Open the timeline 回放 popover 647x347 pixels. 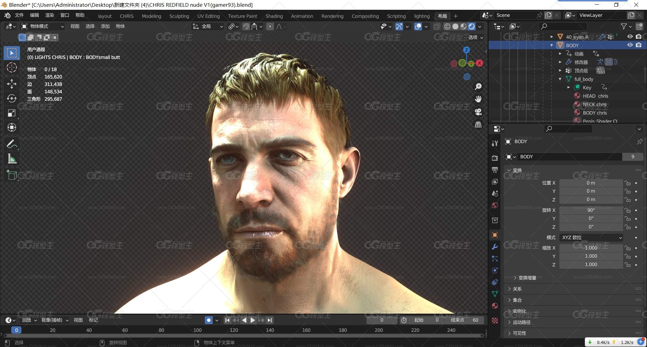[x=29, y=320]
